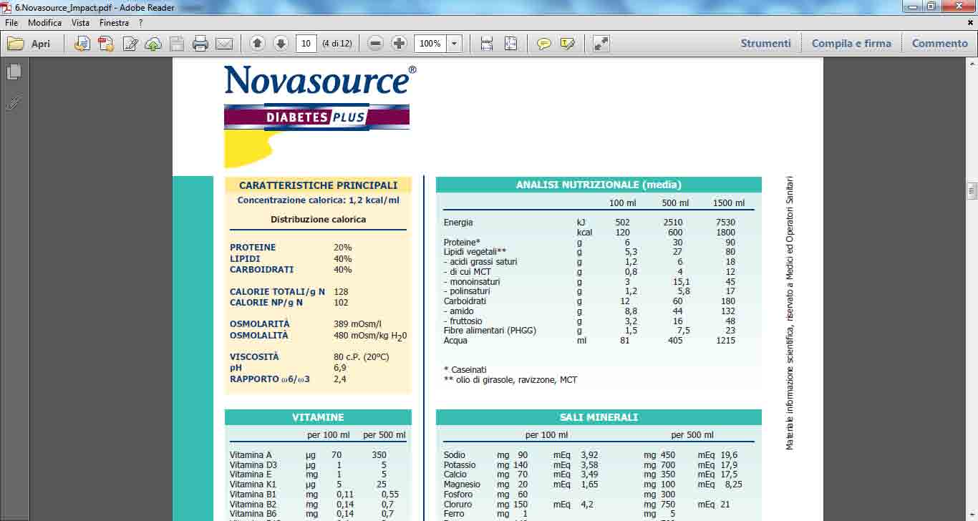This screenshot has width=978, height=521.
Task: Click the 'SALI MINERALI' table heading
Action: click(599, 417)
